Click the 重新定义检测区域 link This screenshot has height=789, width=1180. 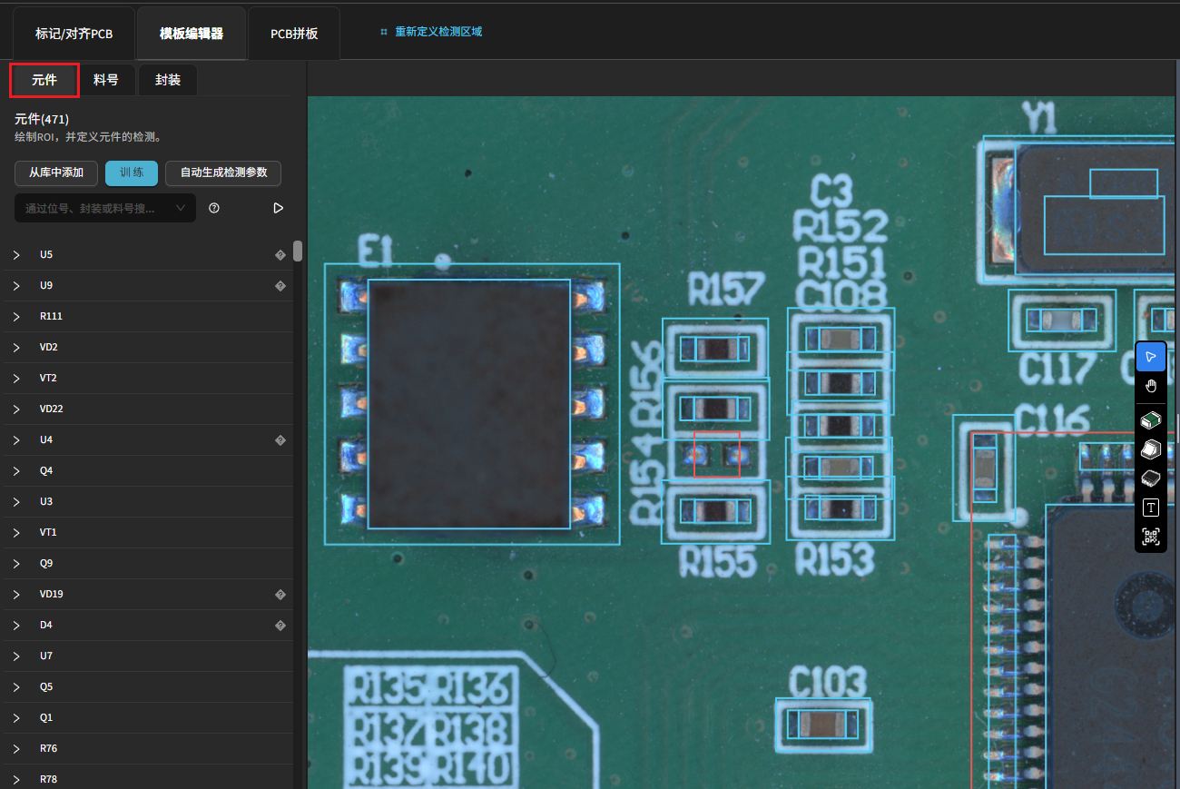(x=438, y=32)
